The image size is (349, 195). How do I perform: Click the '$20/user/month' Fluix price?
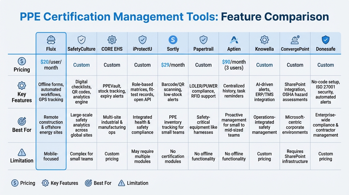coord(51,65)
